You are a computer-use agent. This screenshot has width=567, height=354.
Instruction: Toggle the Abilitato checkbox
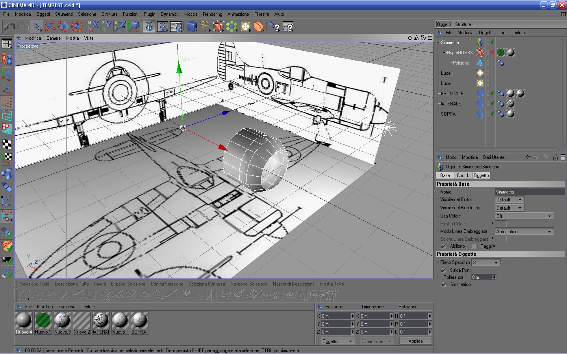[x=443, y=246]
